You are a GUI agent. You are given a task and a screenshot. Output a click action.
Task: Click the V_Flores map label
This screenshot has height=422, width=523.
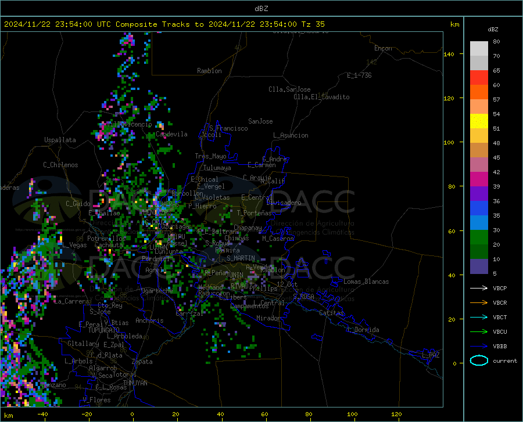[96, 400]
